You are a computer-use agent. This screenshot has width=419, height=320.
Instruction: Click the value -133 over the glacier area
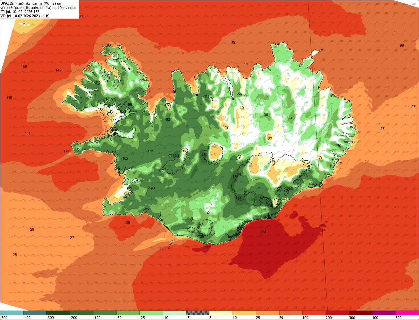click(x=234, y=177)
